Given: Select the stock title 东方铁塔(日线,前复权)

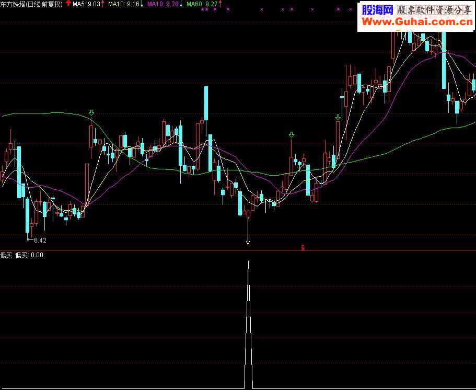Looking at the screenshot, I should pos(31,4).
